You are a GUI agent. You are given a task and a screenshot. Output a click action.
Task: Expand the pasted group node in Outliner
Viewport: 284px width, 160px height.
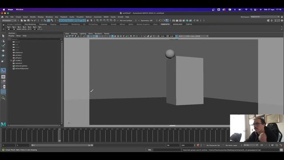11,60
